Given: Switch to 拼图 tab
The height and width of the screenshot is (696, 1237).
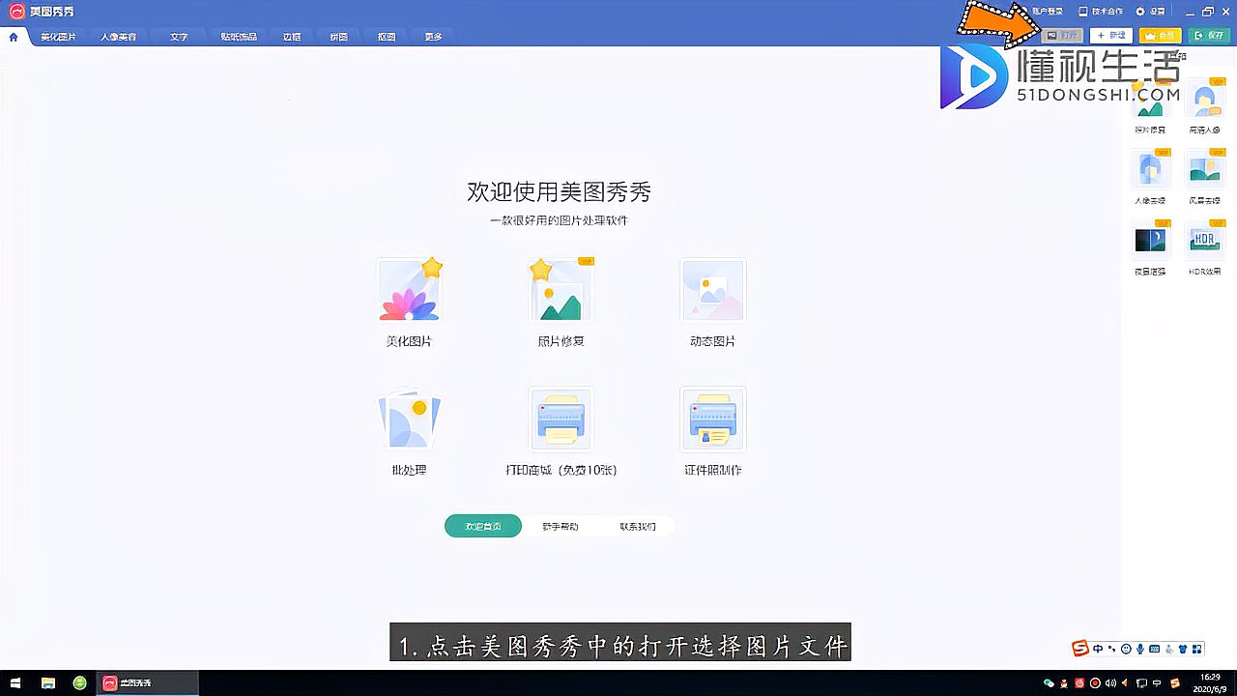Looking at the screenshot, I should pyautogui.click(x=339, y=37).
